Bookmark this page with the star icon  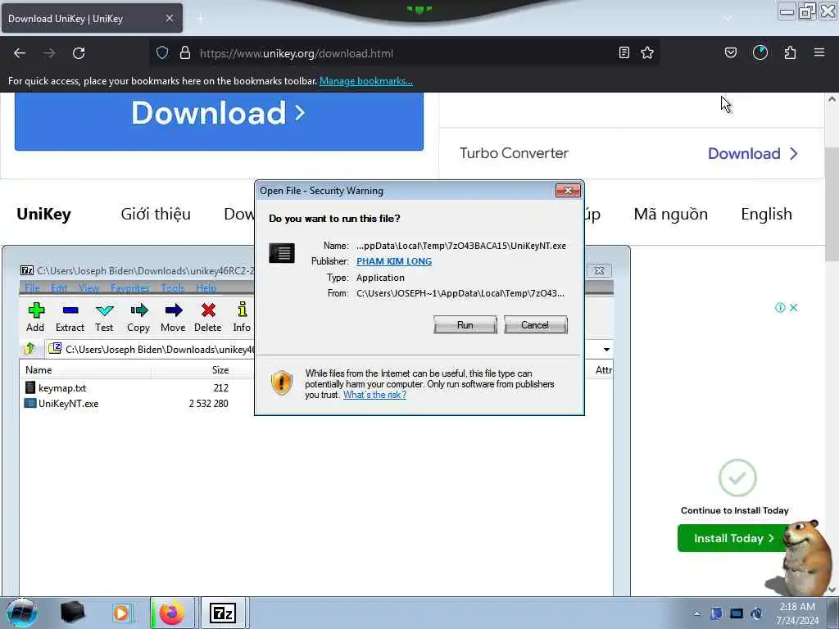pos(647,52)
